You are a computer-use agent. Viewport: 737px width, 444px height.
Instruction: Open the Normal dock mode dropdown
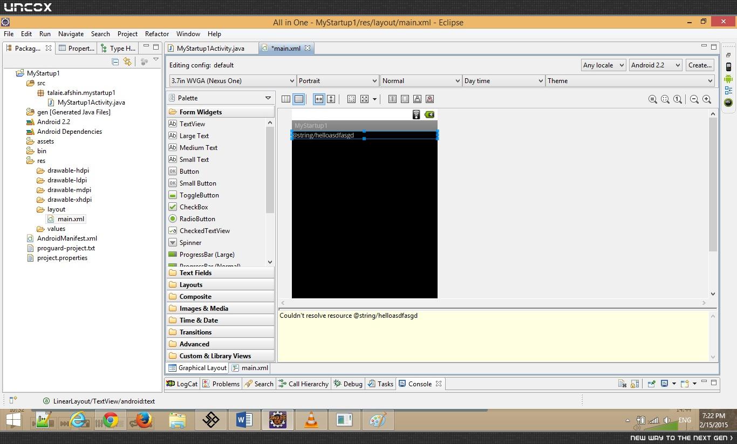pos(421,81)
